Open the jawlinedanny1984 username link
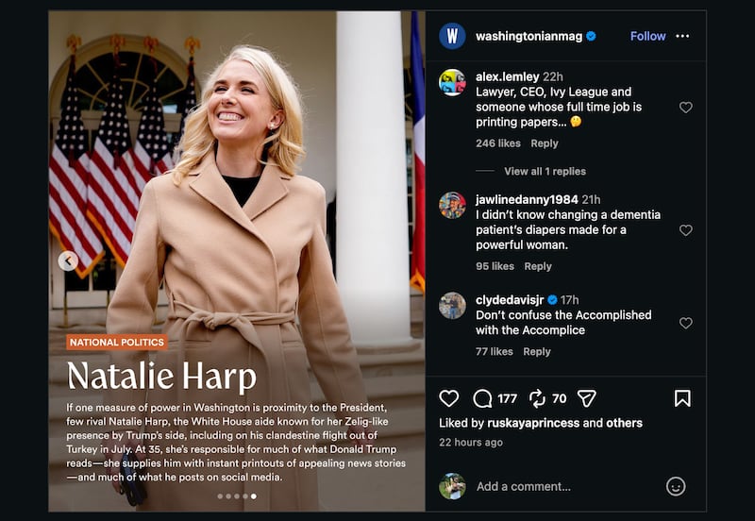 click(x=527, y=199)
